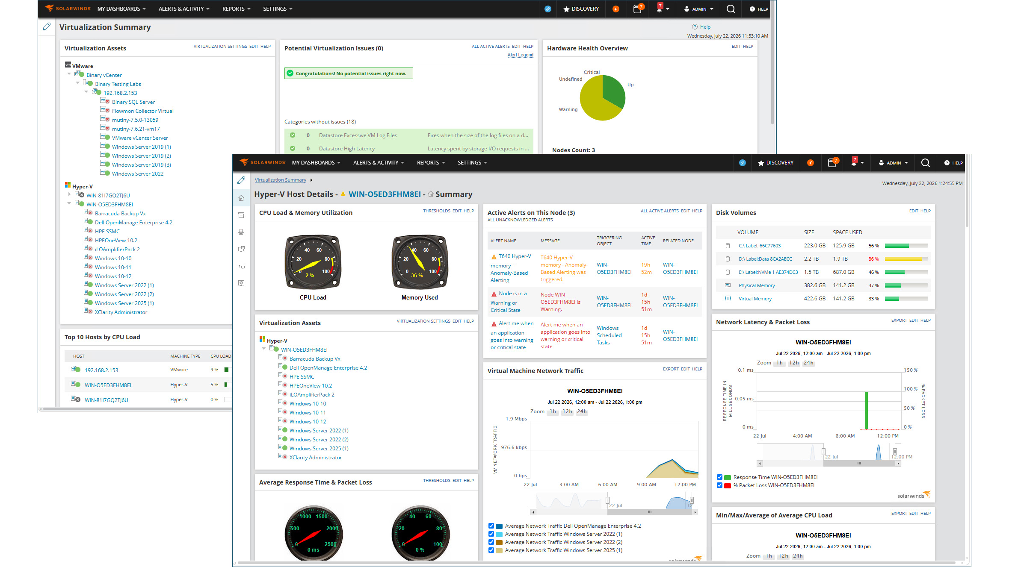Viewport: 1009px width, 567px height.
Task: Open D:\ Label:Data 8CA2AECC volume
Action: click(765, 259)
